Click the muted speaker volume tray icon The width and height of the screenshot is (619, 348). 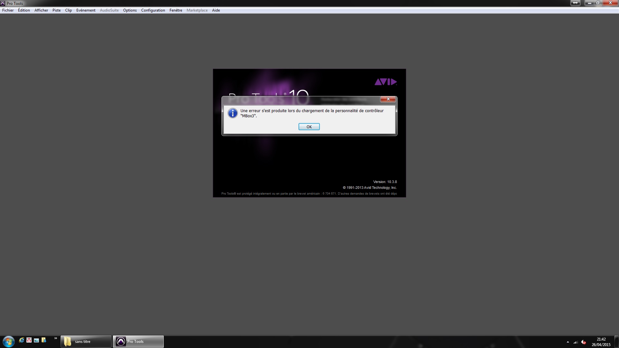(x=584, y=342)
